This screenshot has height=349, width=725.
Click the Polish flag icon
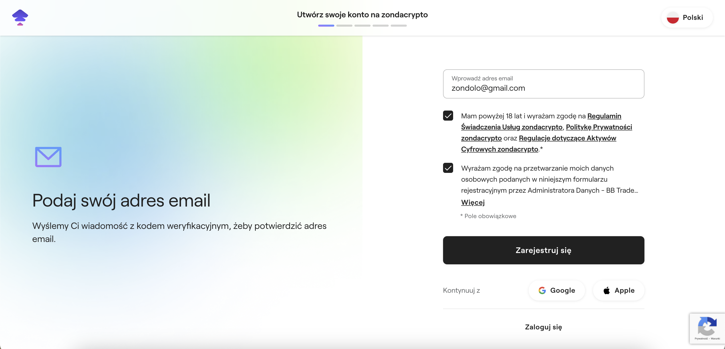tap(673, 18)
